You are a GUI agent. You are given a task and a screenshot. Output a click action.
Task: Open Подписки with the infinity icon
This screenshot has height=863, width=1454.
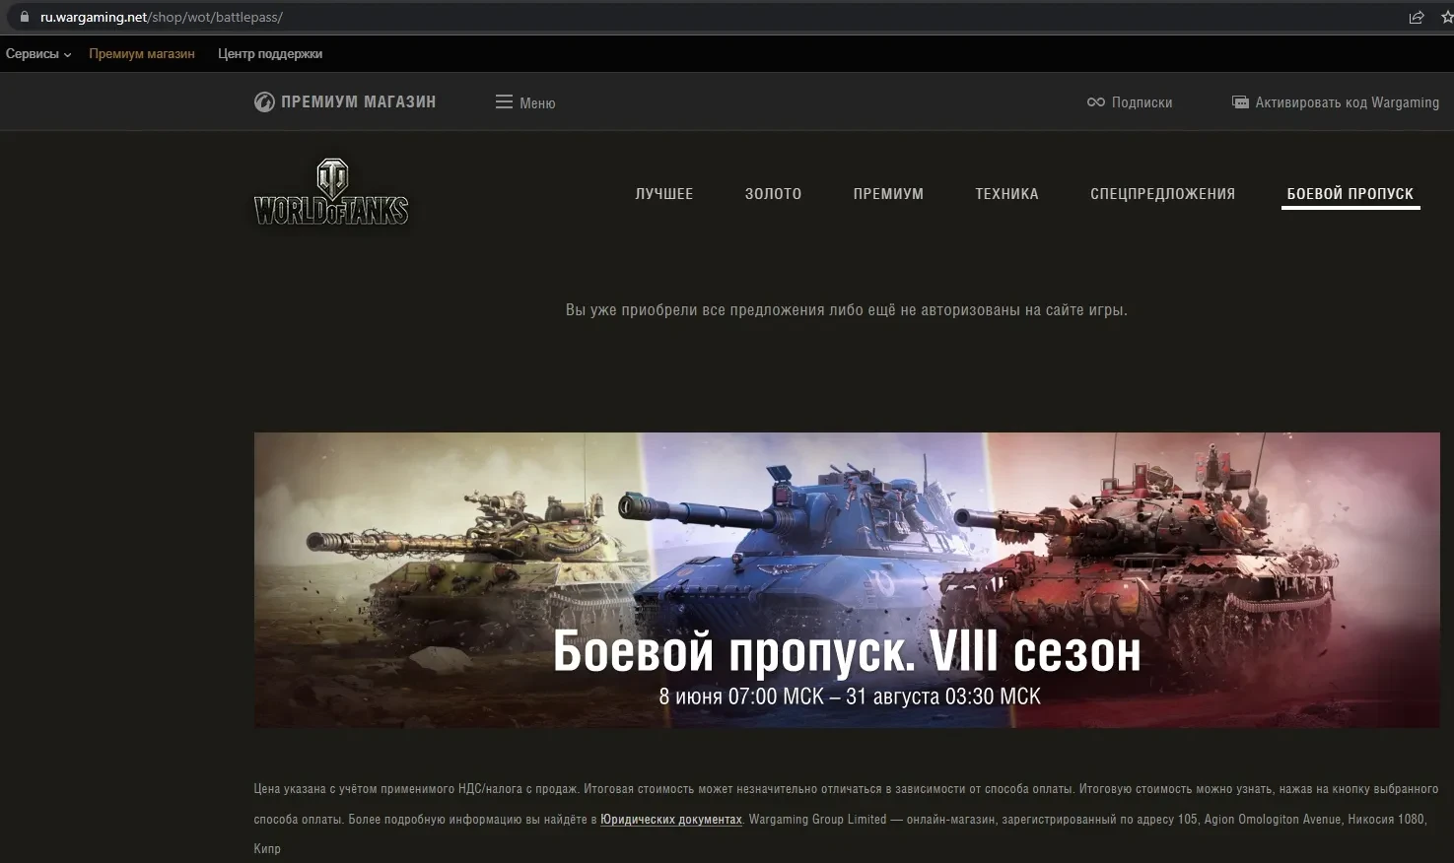point(1129,102)
